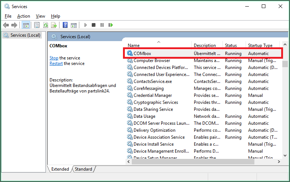Click the Back arrow in toolbar

(6, 25)
